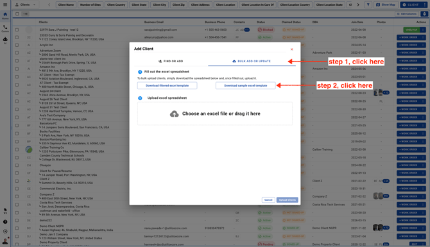Switch to the Find or Add tab

coord(171,61)
